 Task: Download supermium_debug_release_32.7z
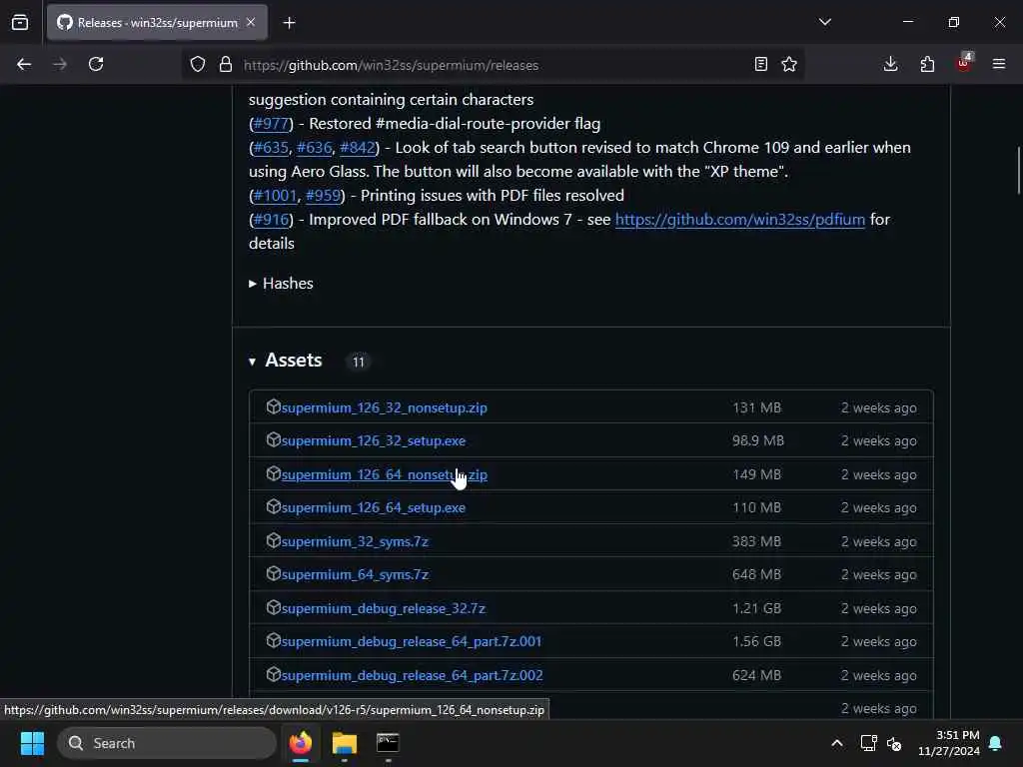(x=384, y=608)
